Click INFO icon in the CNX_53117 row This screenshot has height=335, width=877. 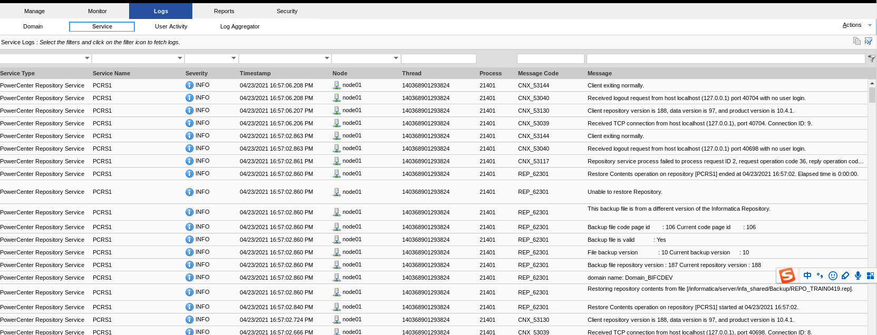[x=190, y=161]
